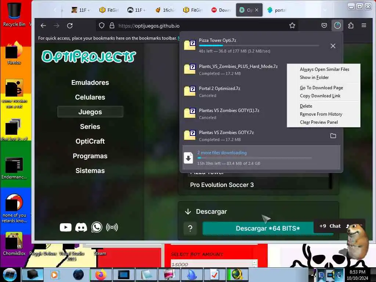Open the OptiProjects Discord icon
This screenshot has height=282, width=376.
click(81, 227)
